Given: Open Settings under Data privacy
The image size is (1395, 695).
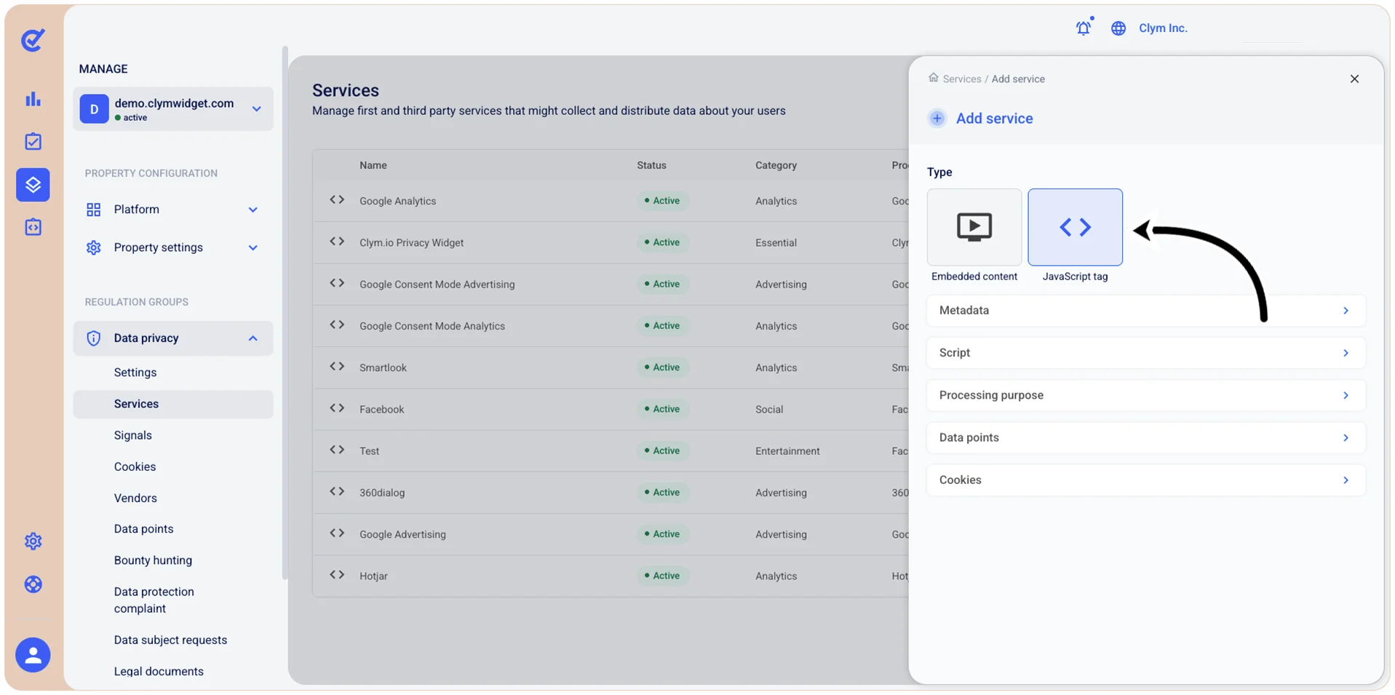Looking at the screenshot, I should point(135,373).
